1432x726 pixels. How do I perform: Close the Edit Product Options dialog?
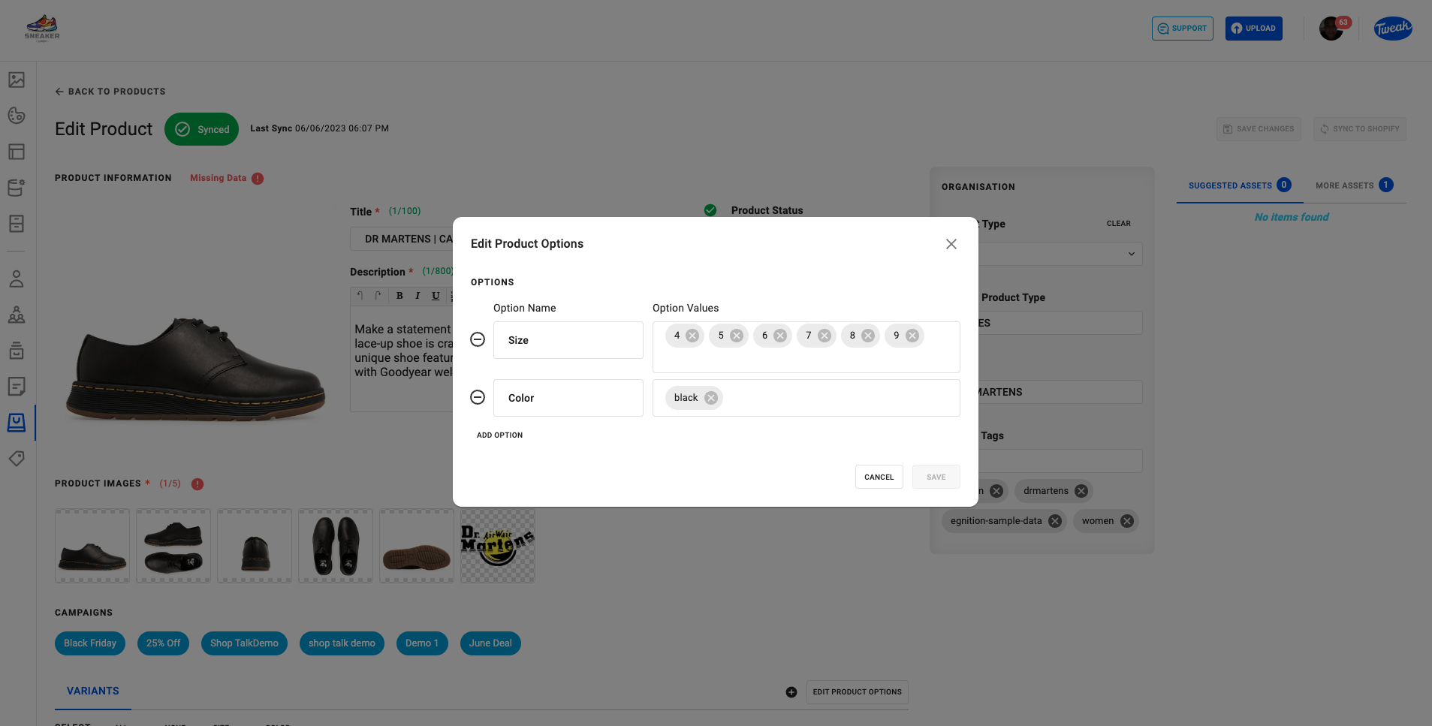pyautogui.click(x=951, y=244)
